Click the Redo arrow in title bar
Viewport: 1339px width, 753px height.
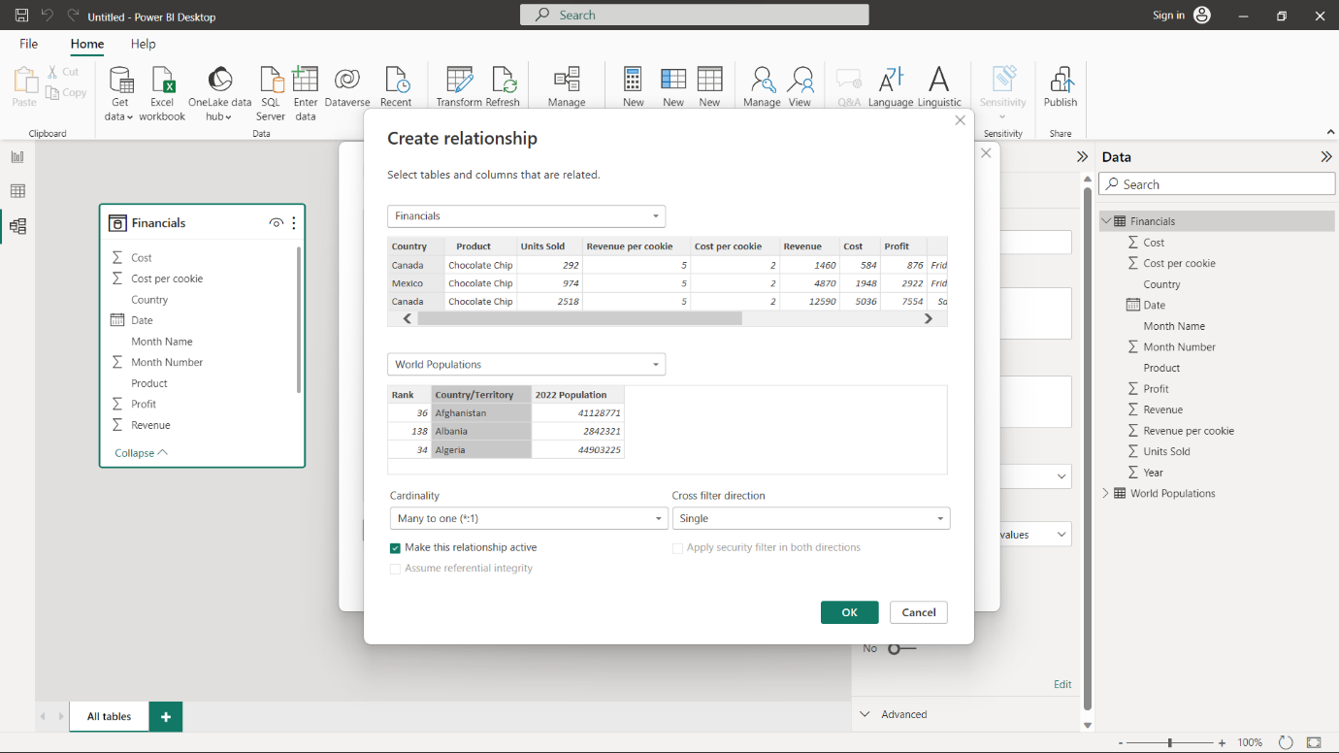click(73, 16)
